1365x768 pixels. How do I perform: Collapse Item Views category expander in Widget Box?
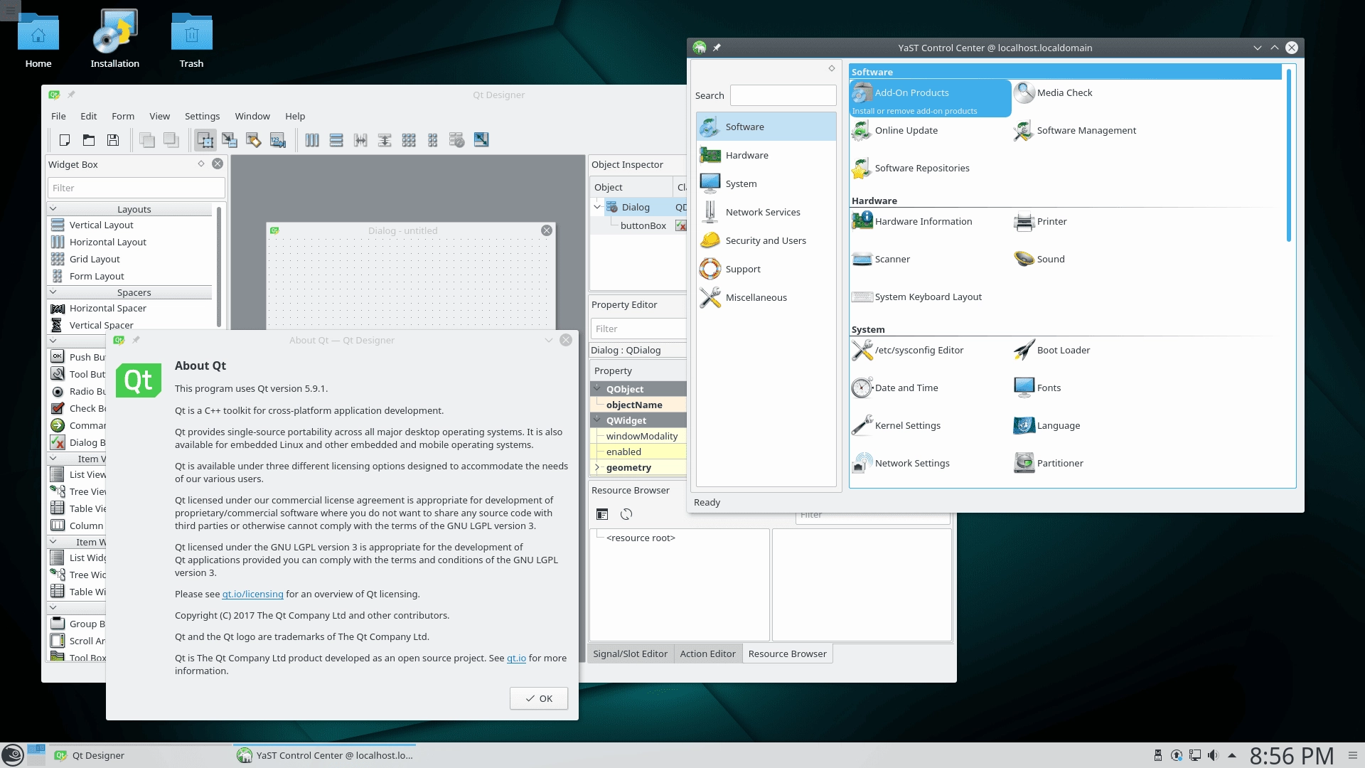(53, 459)
